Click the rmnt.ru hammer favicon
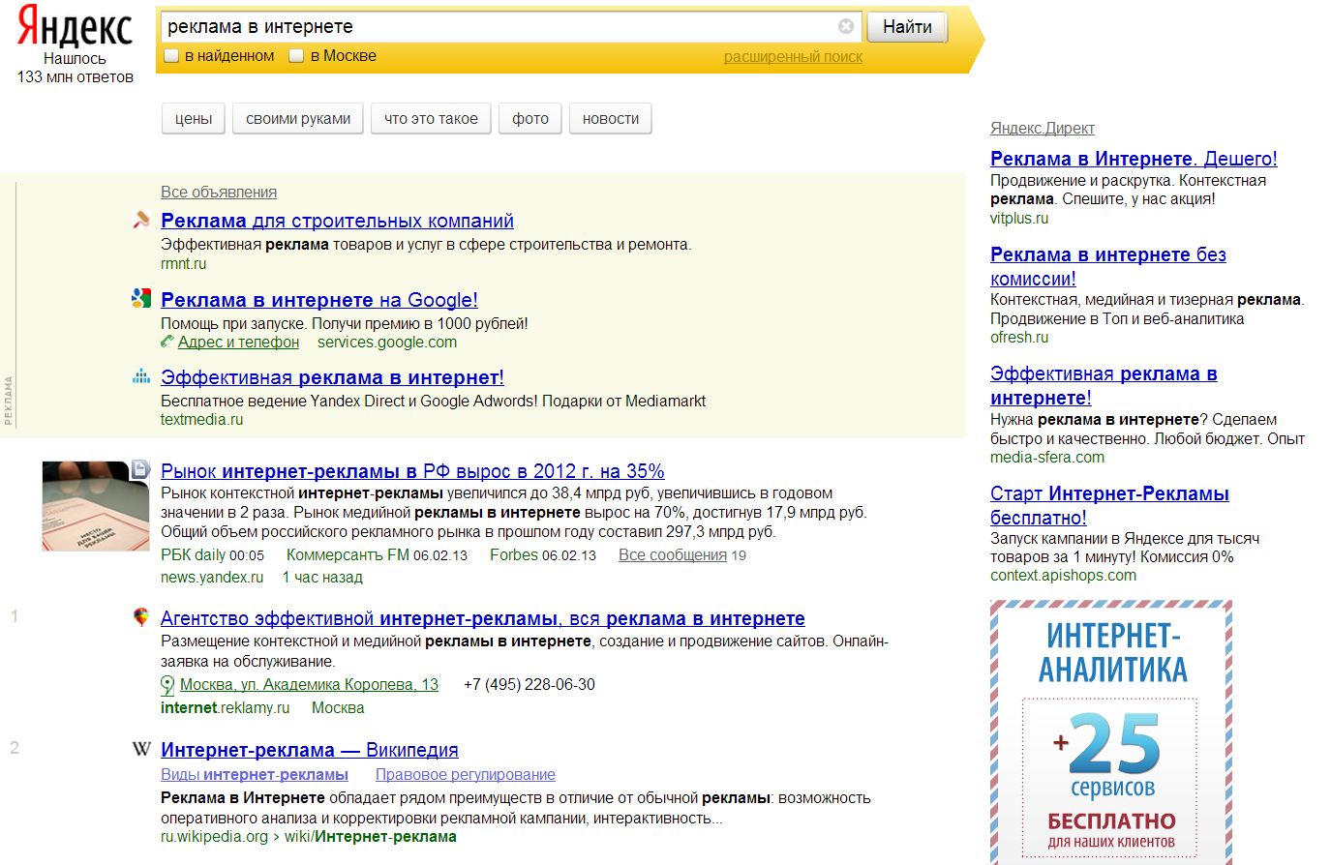Screen dimensions: 1331x865 141,220
